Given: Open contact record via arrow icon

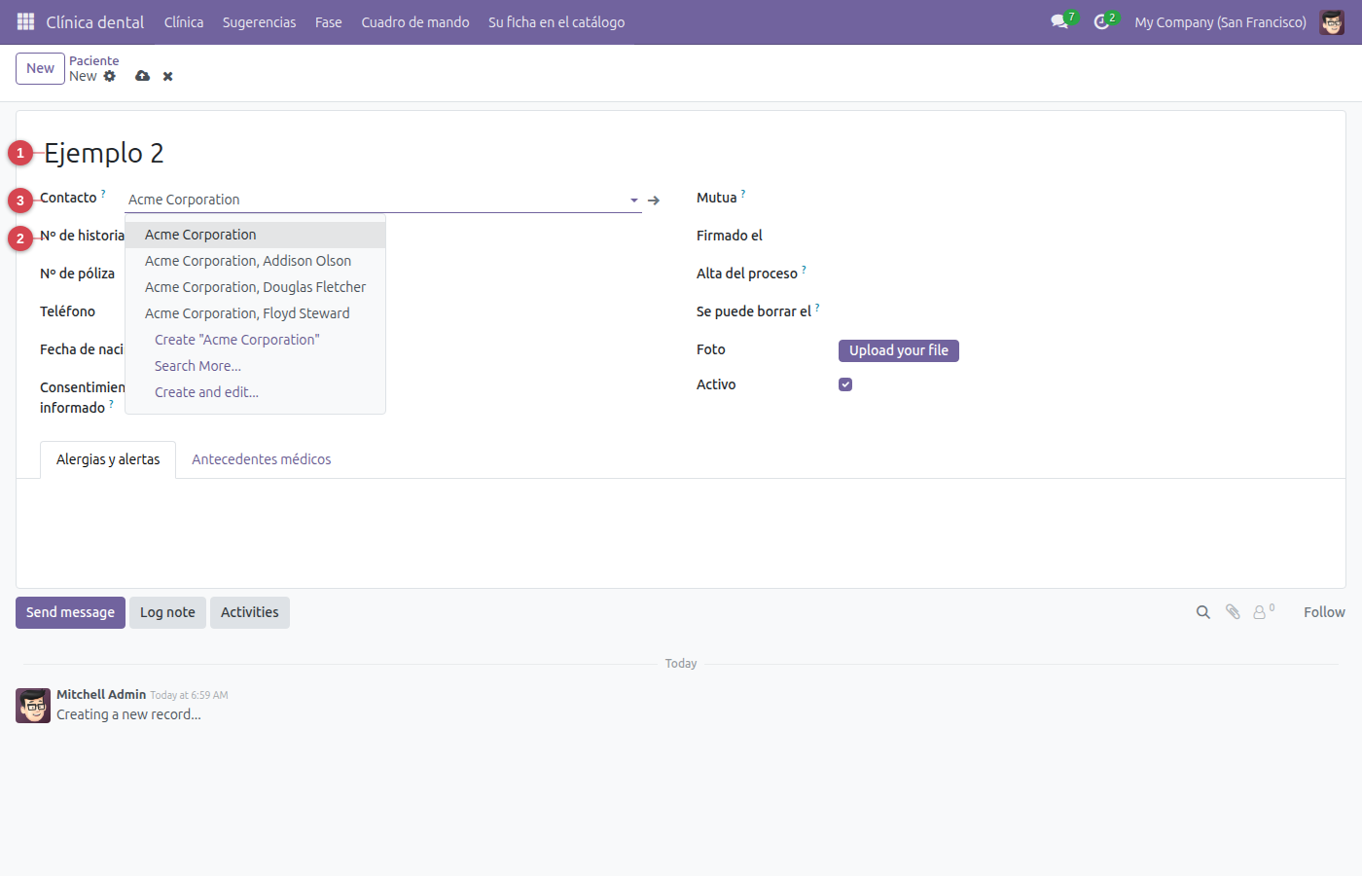Looking at the screenshot, I should (654, 200).
